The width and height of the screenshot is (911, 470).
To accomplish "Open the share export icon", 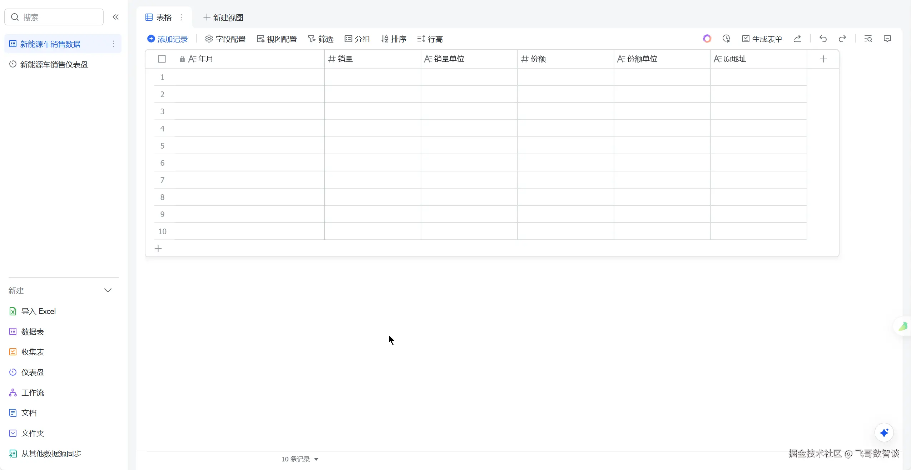I will [x=797, y=39].
